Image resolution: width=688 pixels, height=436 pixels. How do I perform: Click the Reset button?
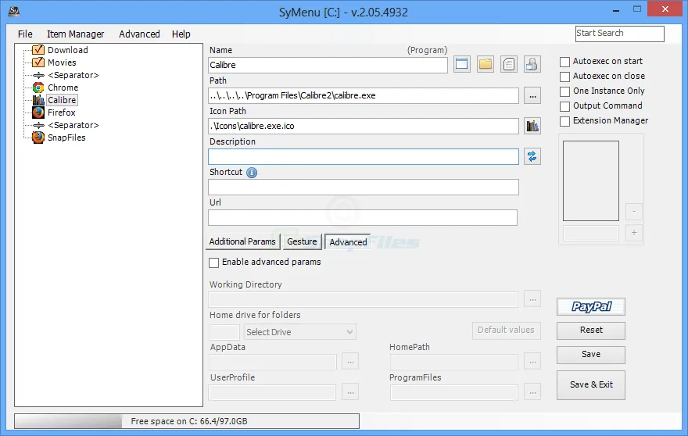coord(591,331)
